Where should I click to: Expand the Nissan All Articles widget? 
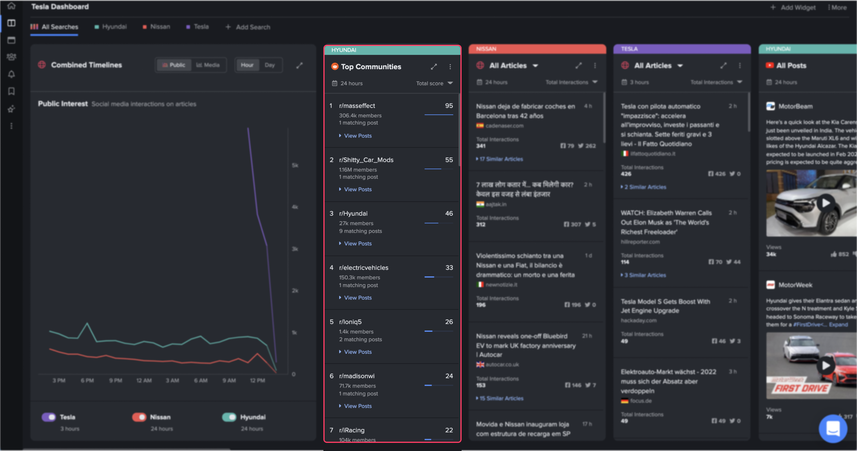pyautogui.click(x=579, y=66)
